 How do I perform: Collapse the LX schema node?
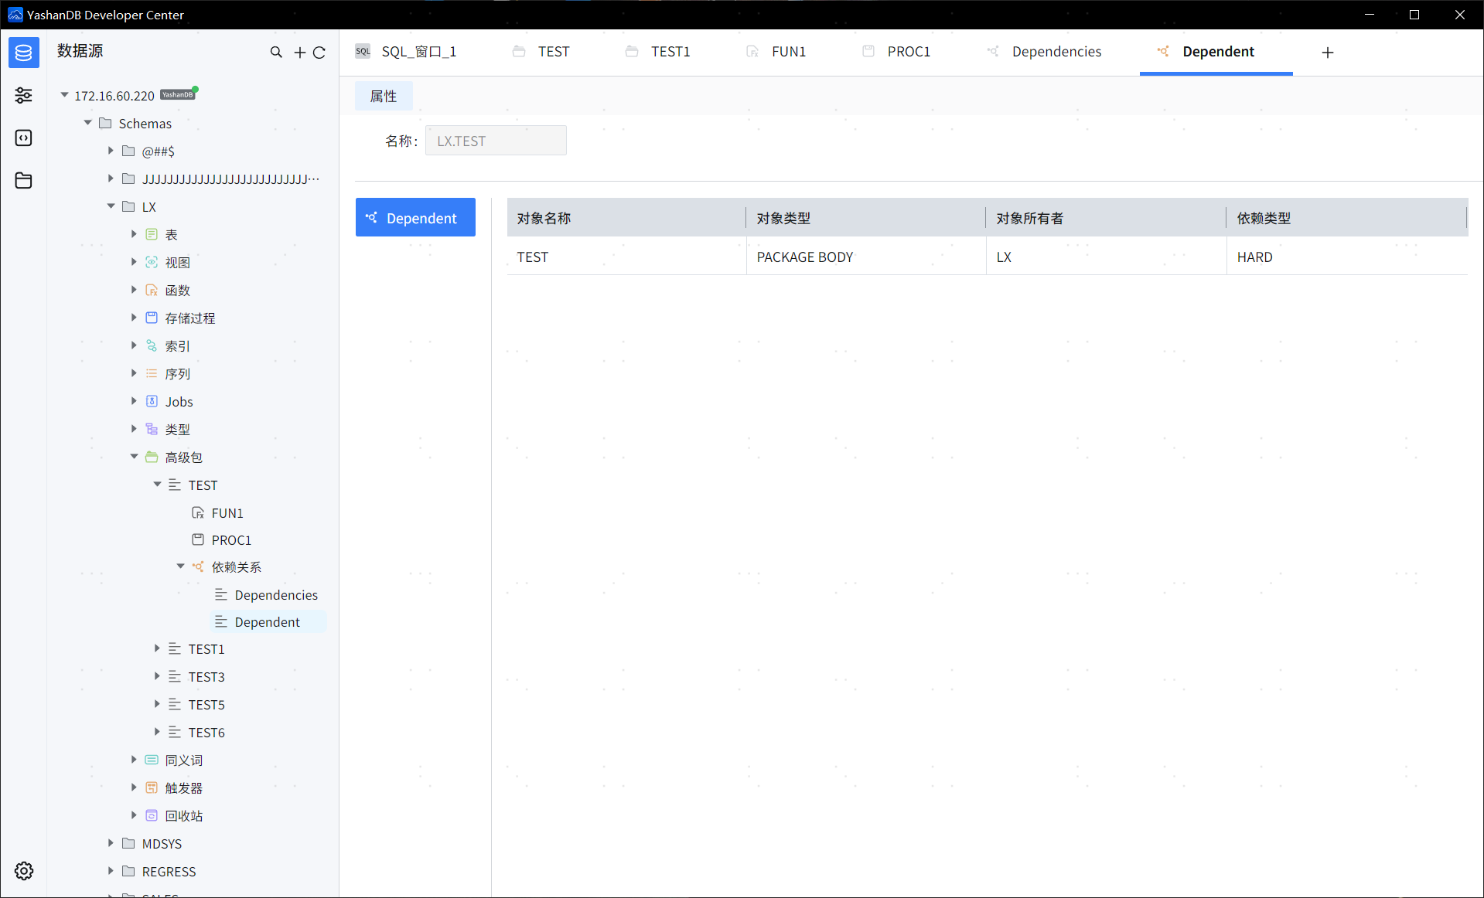(111, 206)
